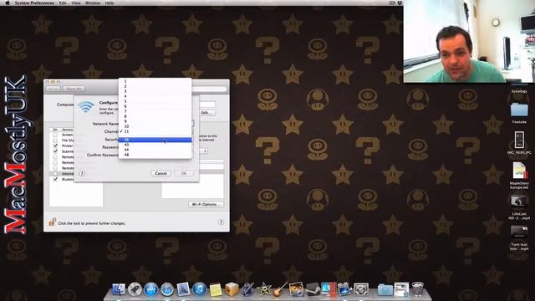Select checked channel 11 in the list

click(155, 131)
